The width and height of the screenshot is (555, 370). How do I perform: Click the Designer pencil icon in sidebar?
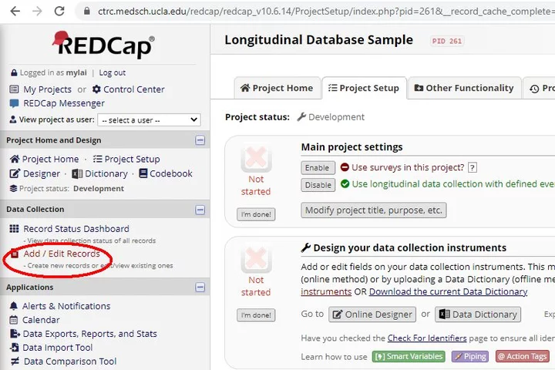click(x=15, y=173)
